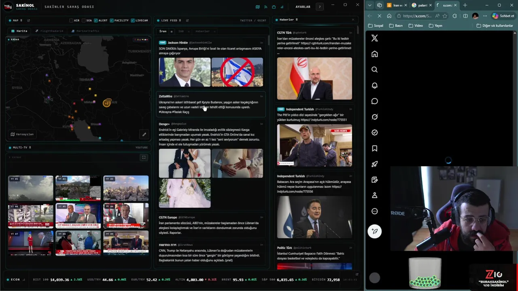Open YT #5 stream thumbnail

78,216
